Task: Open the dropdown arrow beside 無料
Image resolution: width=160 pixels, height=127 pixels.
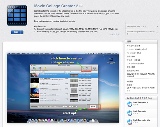Action: (x=22, y=32)
